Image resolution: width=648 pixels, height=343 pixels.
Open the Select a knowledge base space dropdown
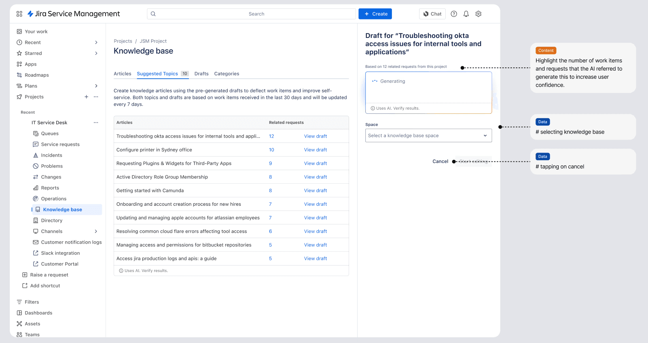coord(428,136)
